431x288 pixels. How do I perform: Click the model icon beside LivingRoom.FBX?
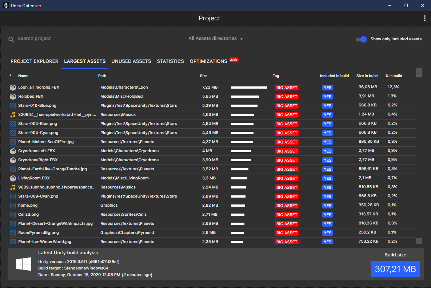tap(13, 178)
